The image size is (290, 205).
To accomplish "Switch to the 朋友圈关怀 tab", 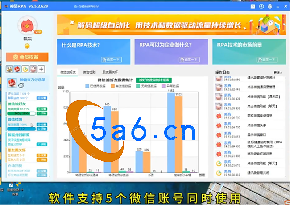I will tap(110, 72).
